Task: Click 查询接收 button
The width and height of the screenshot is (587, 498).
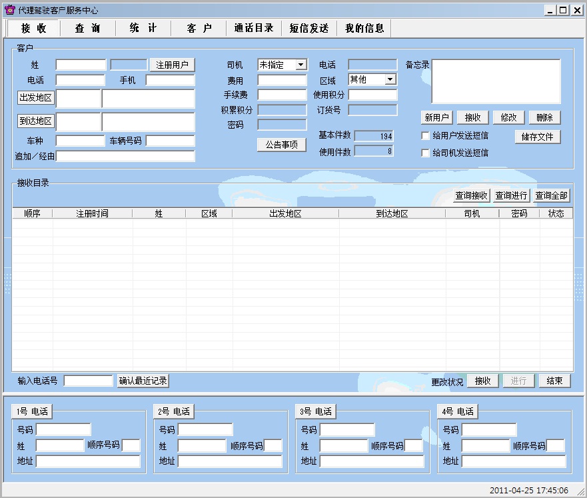Action: point(471,195)
